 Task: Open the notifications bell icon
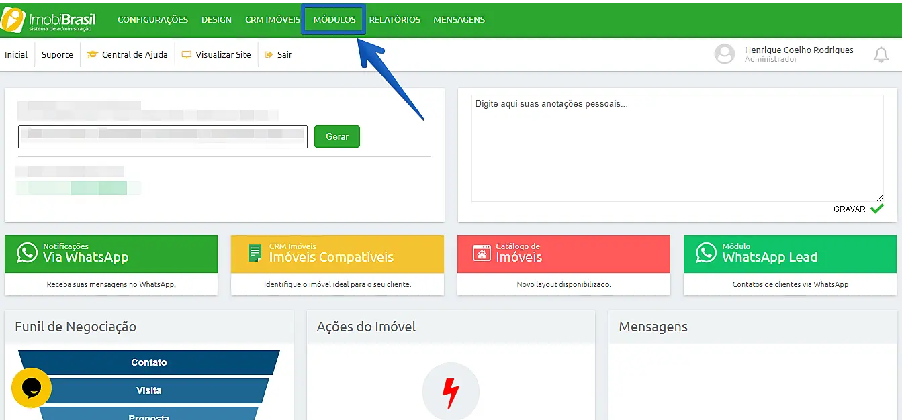pyautogui.click(x=881, y=54)
